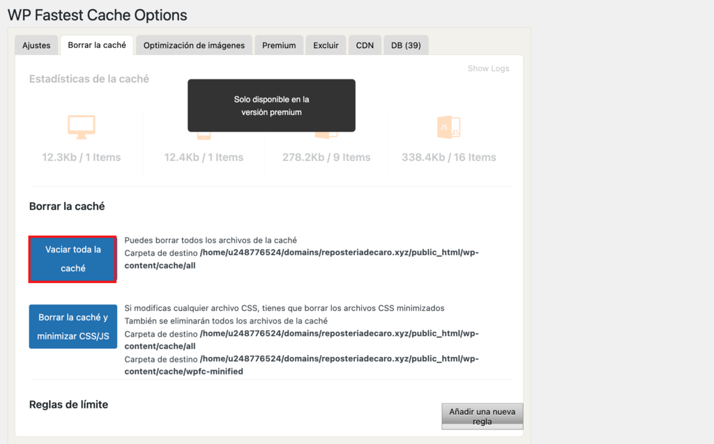Viewport: 714px width, 444px height.
Task: Click 'Puedes borrar todos los archivos de la caché'
Action: [211, 240]
